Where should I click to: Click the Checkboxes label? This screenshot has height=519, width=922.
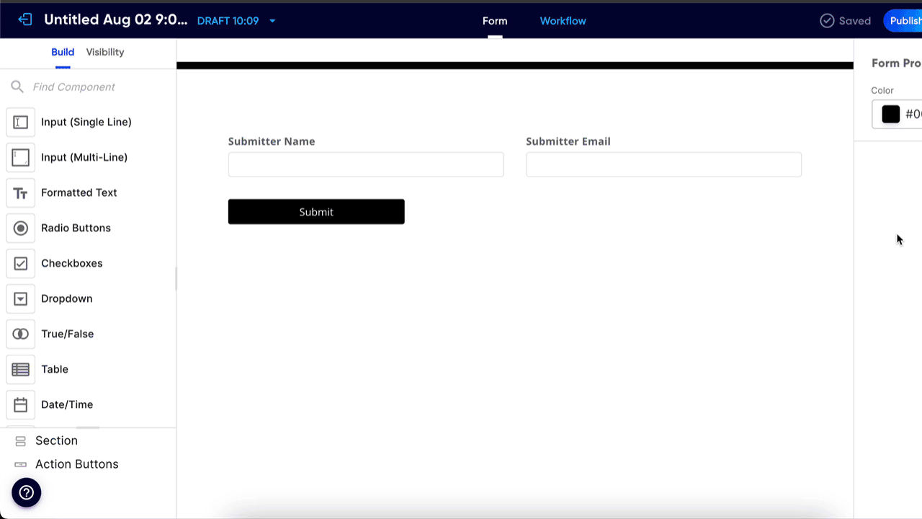tap(72, 264)
